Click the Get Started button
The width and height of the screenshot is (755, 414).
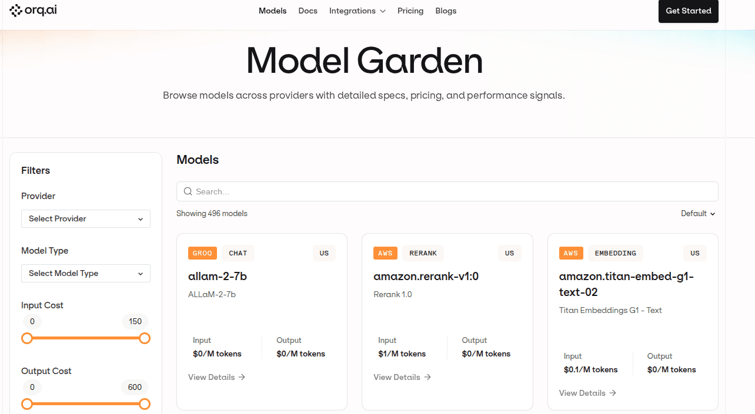[689, 11]
